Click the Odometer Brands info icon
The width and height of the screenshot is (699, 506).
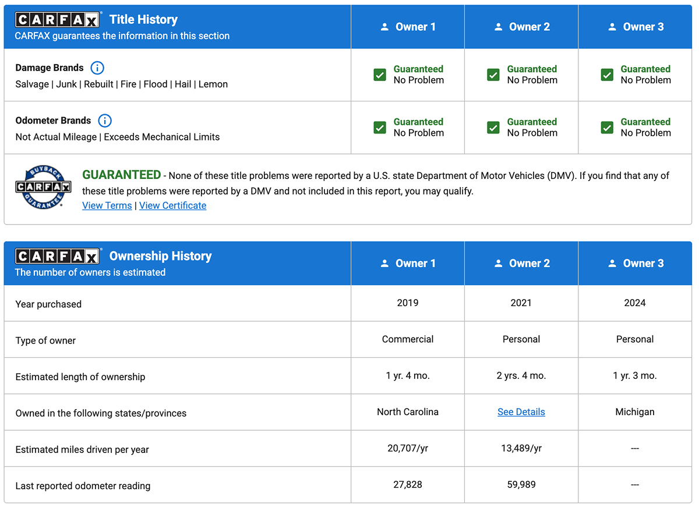pos(105,121)
